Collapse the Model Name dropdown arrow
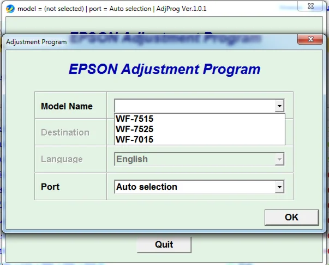This screenshot has height=265, width=329. pos(279,106)
